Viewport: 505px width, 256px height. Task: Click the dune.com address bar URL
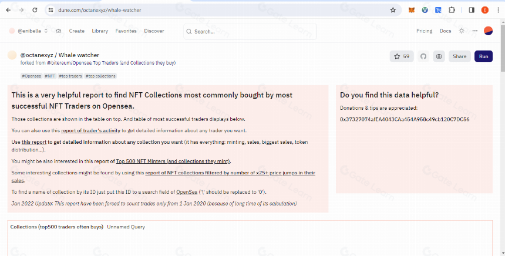pyautogui.click(x=99, y=10)
